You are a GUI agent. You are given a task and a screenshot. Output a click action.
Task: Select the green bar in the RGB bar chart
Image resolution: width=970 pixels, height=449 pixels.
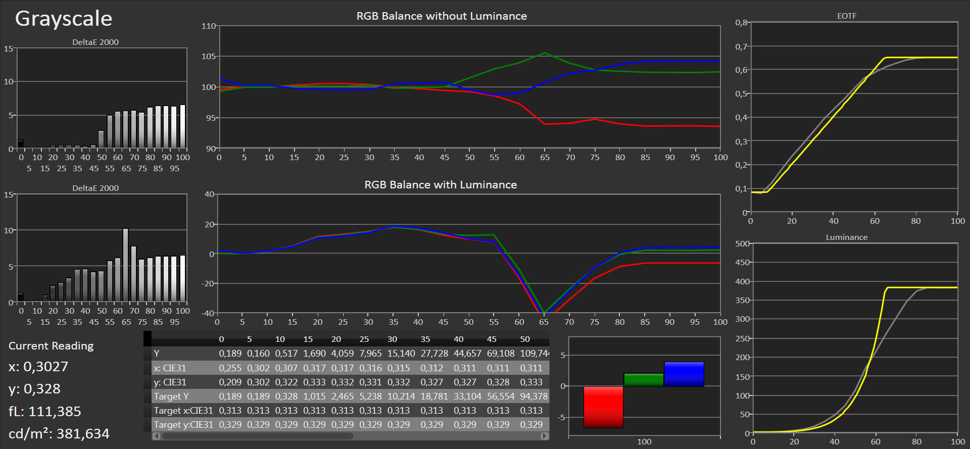pos(643,380)
